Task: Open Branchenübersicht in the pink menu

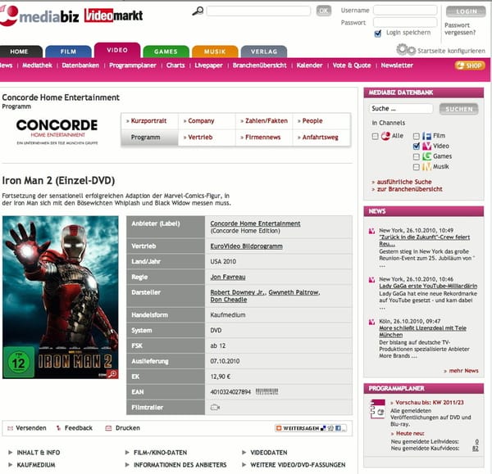Action: coord(259,65)
